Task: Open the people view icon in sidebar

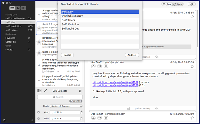Action: coord(18,8)
